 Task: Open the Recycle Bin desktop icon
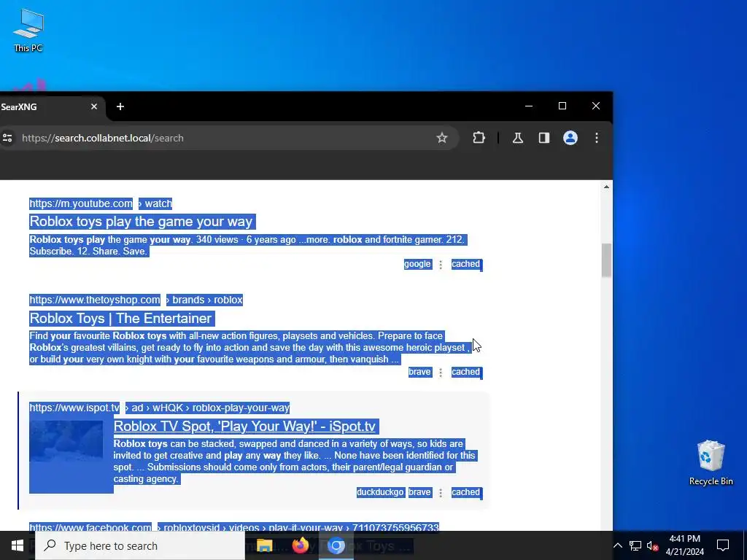click(711, 462)
